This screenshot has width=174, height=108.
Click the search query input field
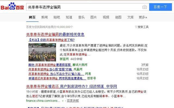click(x=84, y=7)
